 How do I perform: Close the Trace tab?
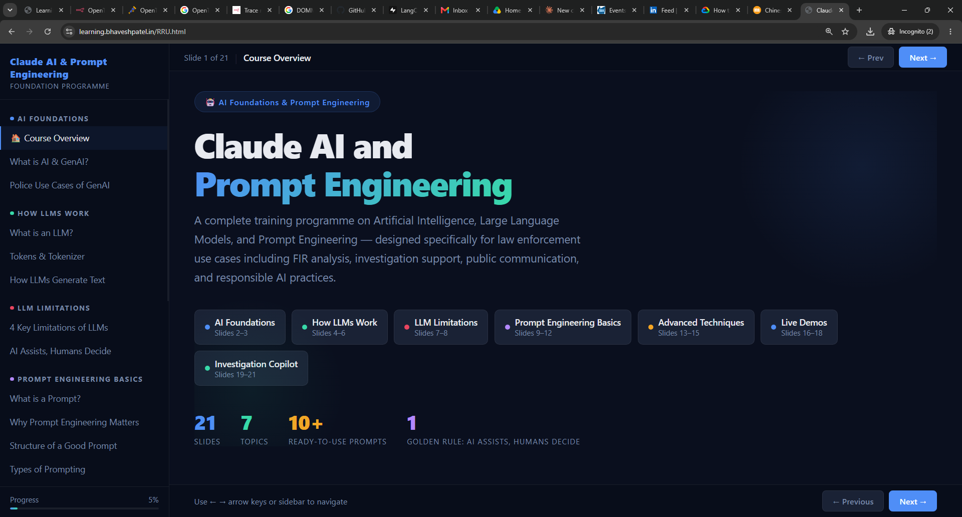tap(270, 10)
